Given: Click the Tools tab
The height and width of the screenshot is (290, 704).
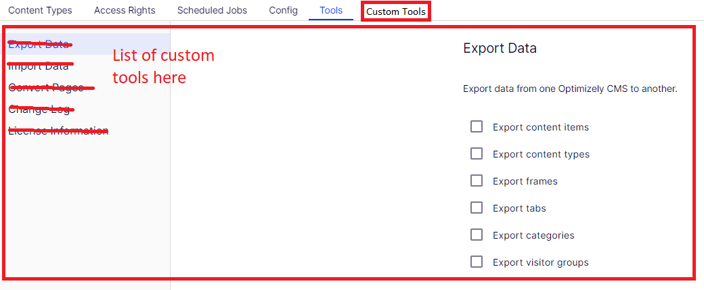Looking at the screenshot, I should (x=331, y=10).
